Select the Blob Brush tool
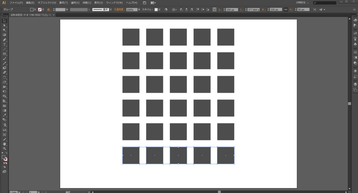The image size is (358, 193). (x=4, y=68)
